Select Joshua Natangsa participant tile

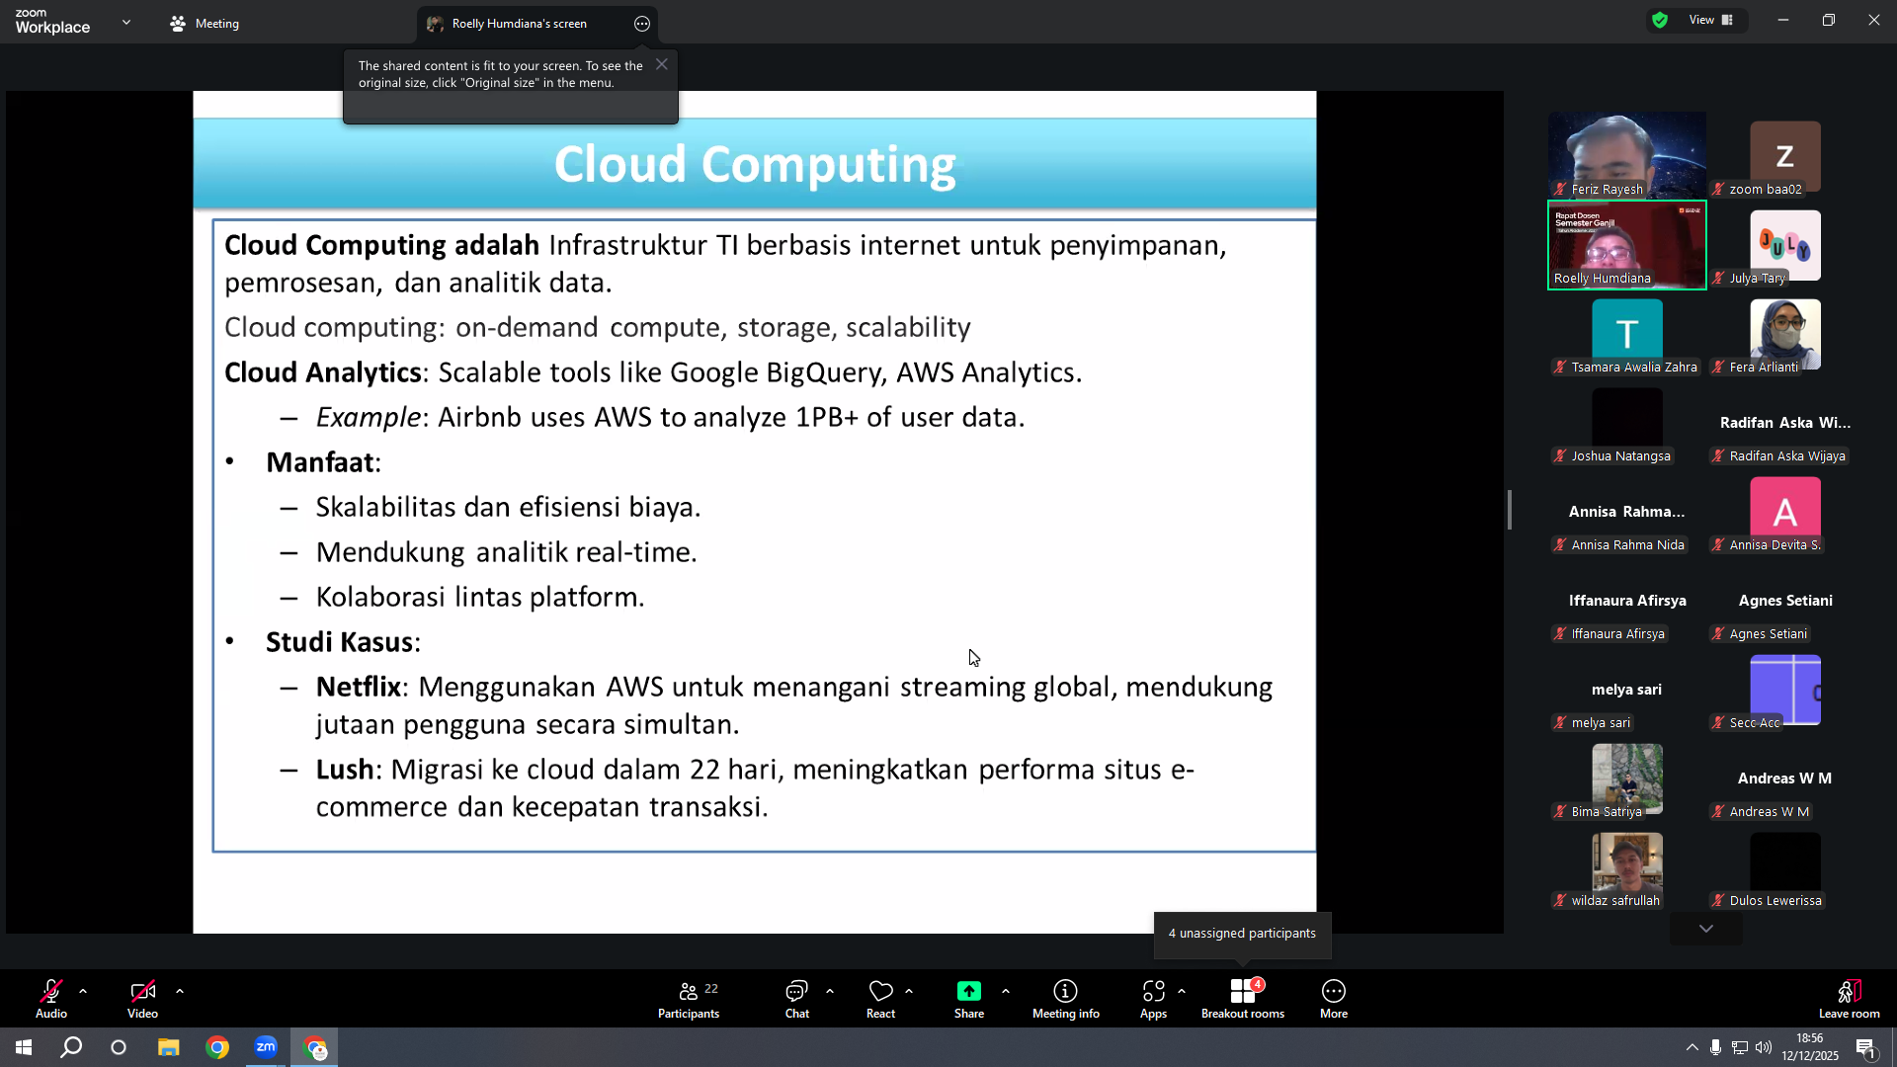pos(1627,422)
